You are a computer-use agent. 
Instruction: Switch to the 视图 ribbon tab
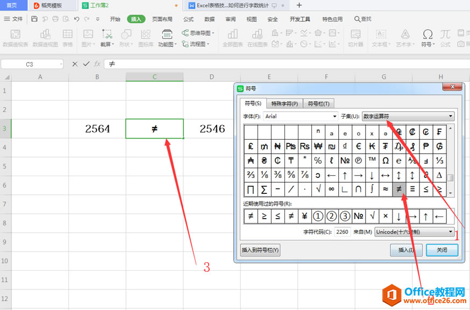pyautogui.click(x=252, y=19)
